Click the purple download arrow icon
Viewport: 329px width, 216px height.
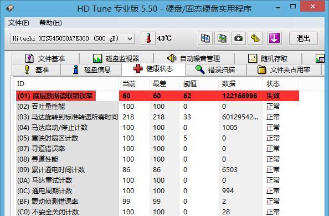pyautogui.click(x=274, y=38)
